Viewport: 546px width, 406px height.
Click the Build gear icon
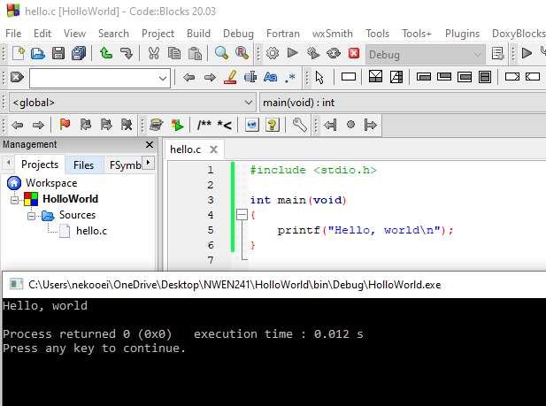tap(273, 54)
